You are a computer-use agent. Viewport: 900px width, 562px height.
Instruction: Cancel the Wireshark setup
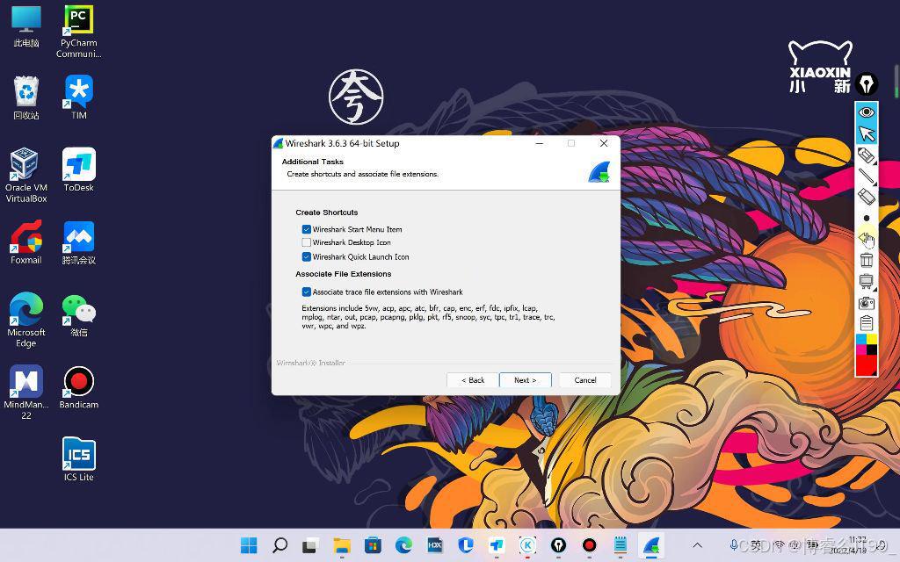click(x=584, y=380)
